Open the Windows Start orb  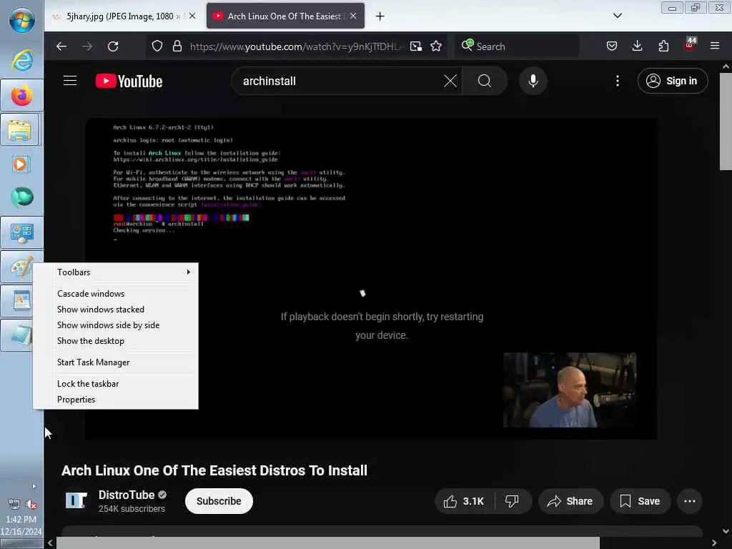[x=21, y=20]
